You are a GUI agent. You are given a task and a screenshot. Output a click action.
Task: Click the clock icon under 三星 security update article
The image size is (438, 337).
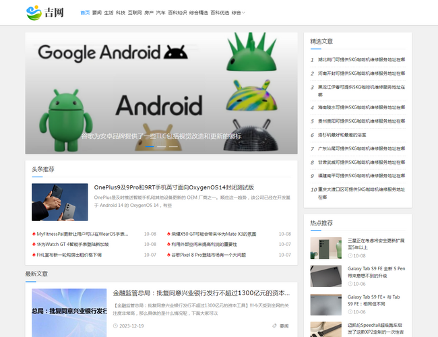pyautogui.click(x=350, y=256)
